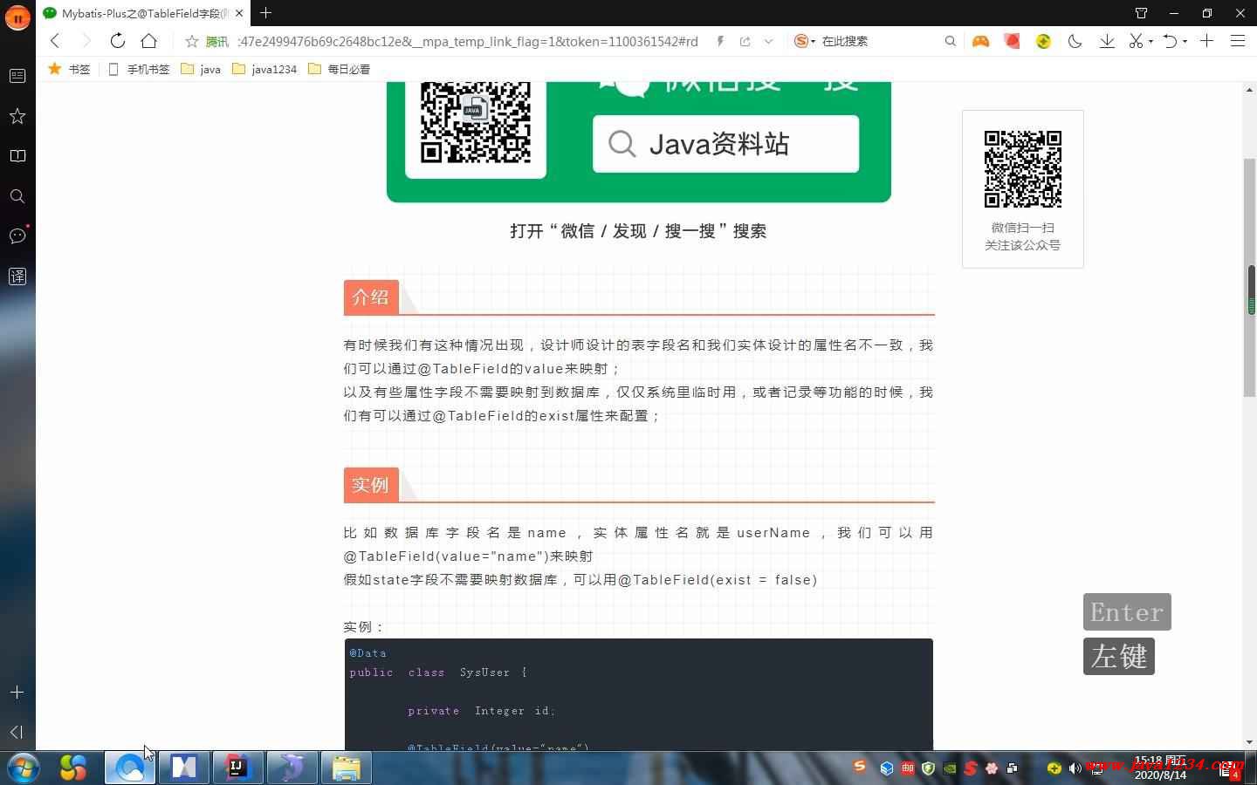Open the skin wardrobe icon in title bar
The height and width of the screenshot is (785, 1257).
point(1141,13)
